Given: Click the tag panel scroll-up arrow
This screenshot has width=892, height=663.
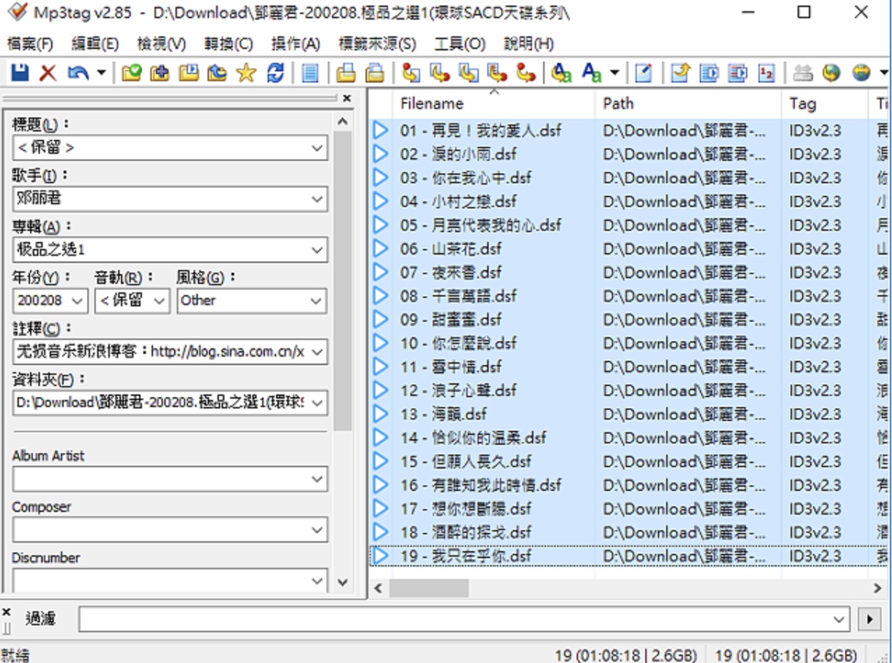Looking at the screenshot, I should (343, 122).
